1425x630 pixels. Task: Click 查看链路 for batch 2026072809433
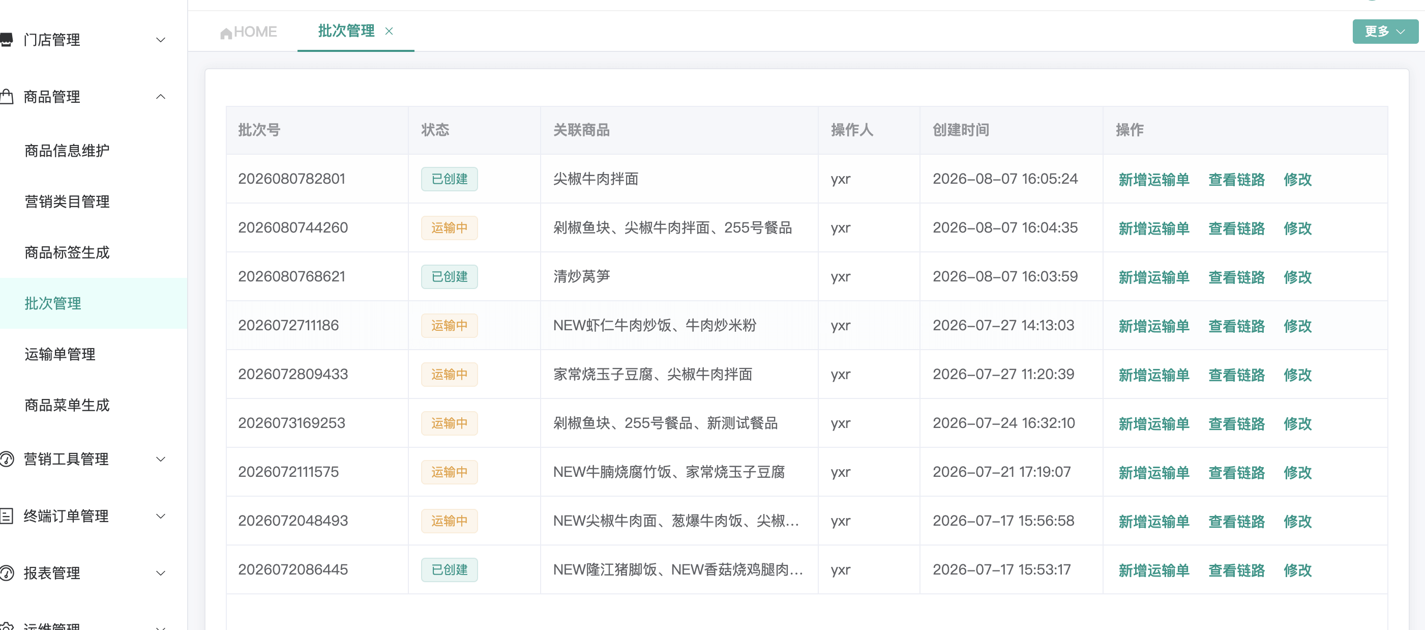pos(1236,375)
